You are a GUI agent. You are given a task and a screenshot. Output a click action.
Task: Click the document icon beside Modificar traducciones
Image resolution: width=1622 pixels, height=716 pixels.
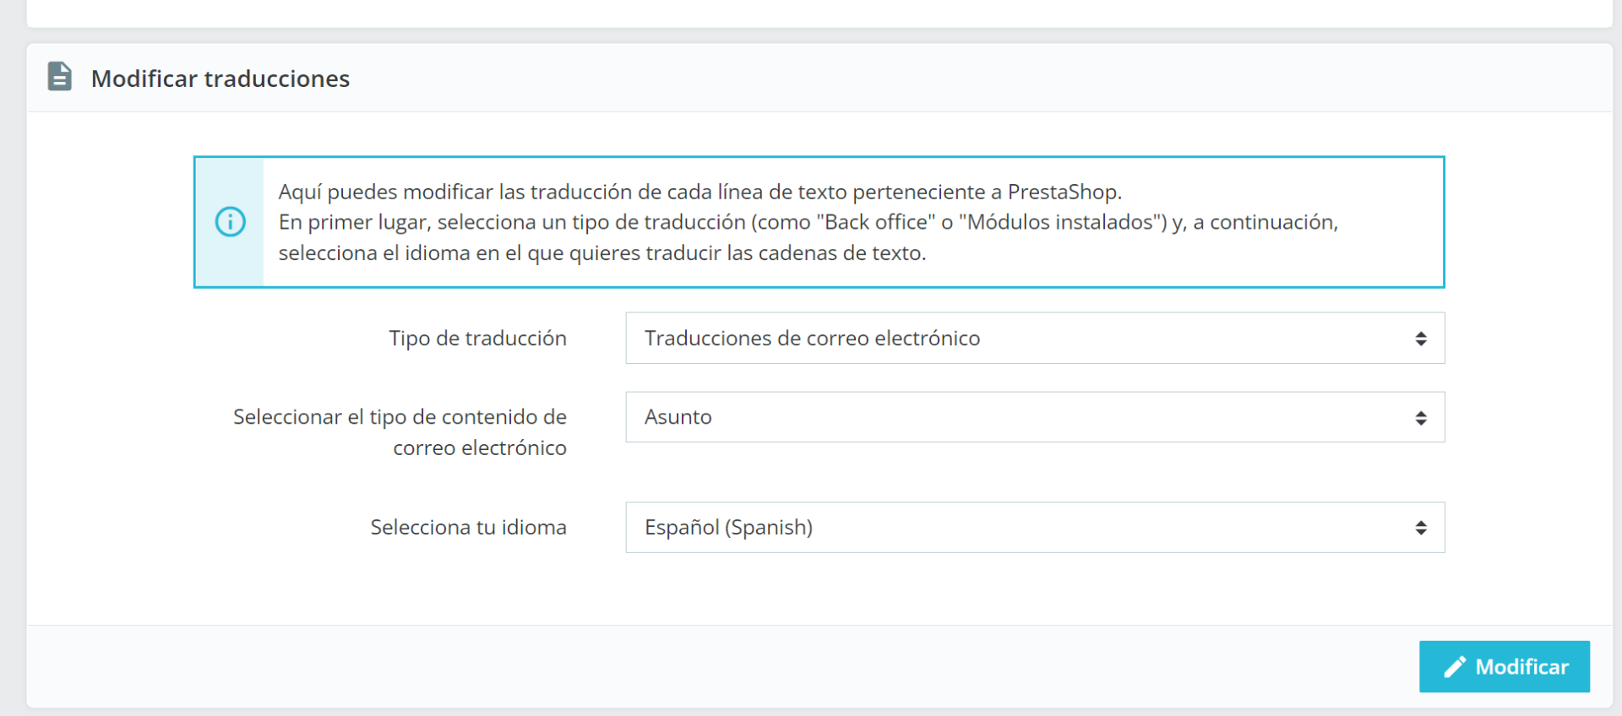(x=60, y=77)
